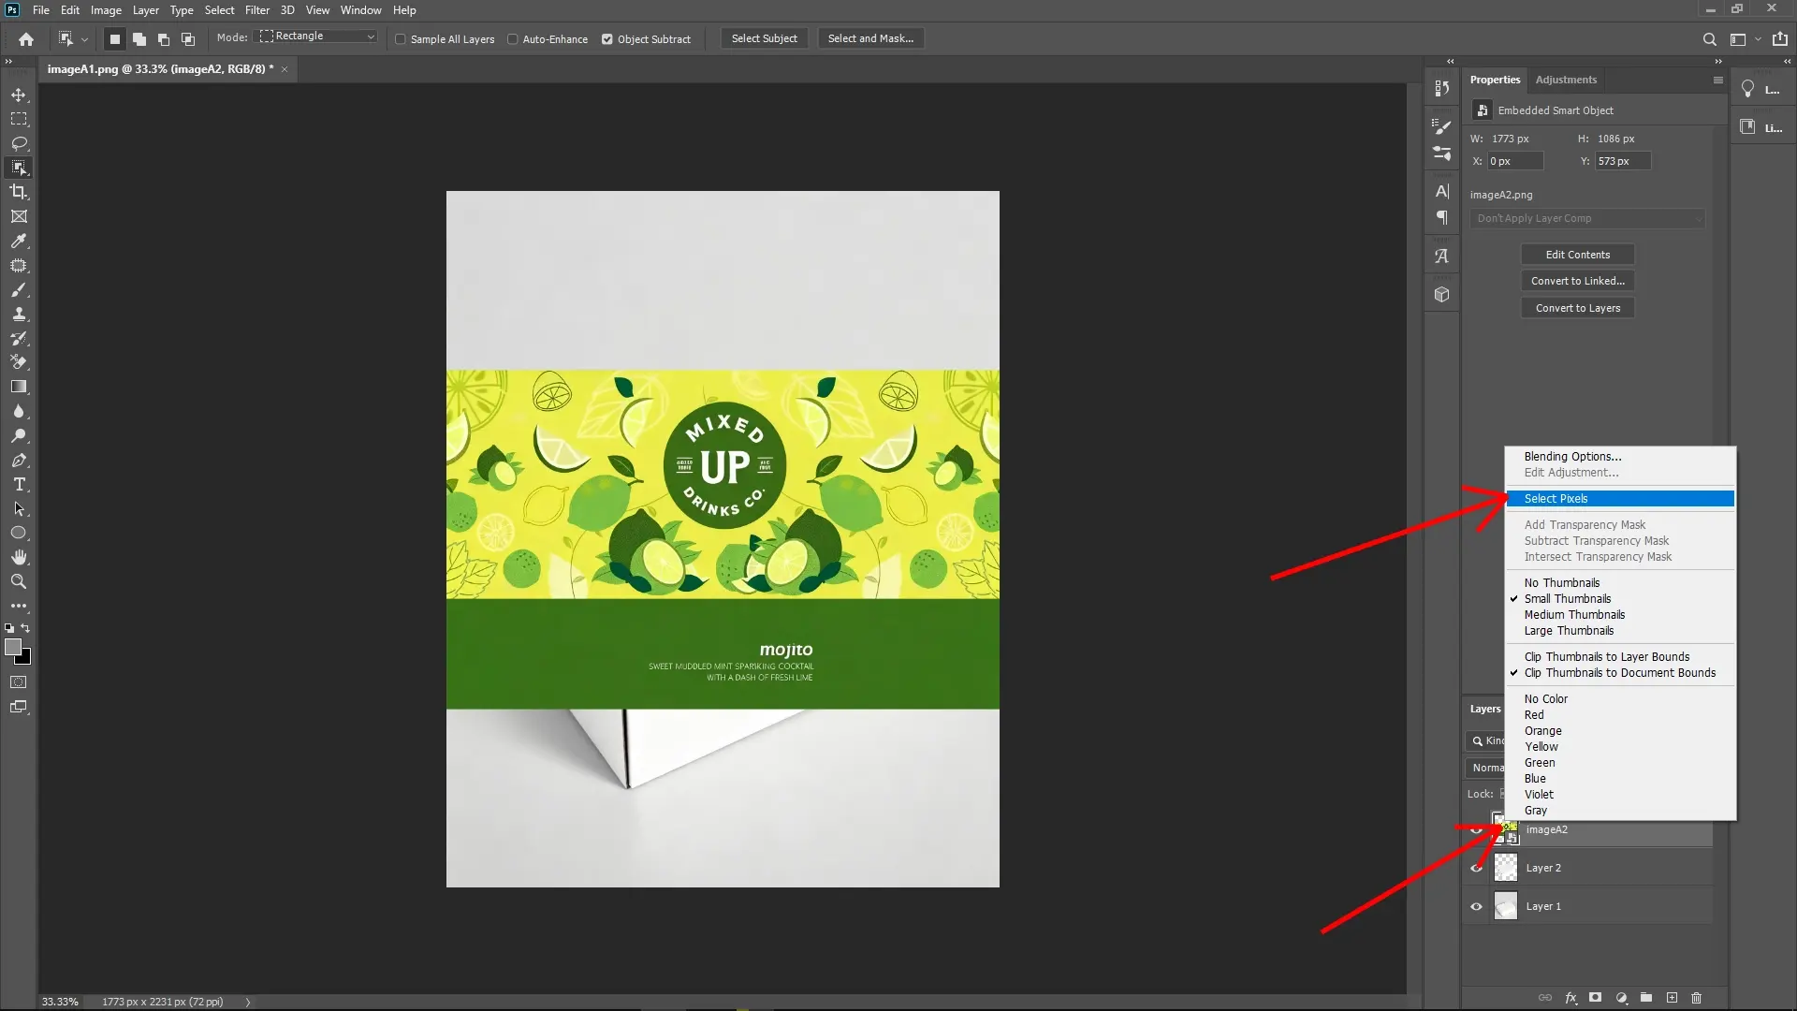1797x1011 pixels.
Task: Delete the selected layer via trash icon
Action: coord(1696,998)
